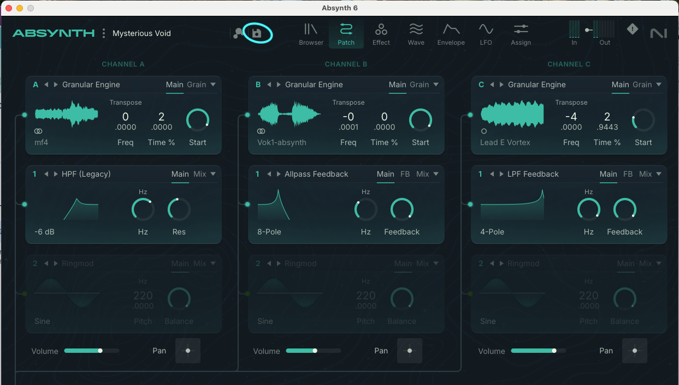Switch to the Effect view
This screenshot has height=385, width=679.
point(381,34)
